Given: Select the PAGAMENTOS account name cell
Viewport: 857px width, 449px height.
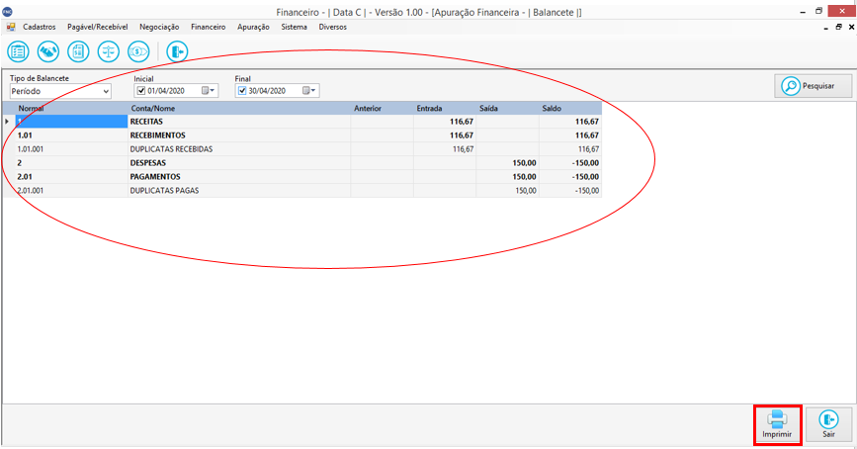Looking at the screenshot, I should 239,177.
